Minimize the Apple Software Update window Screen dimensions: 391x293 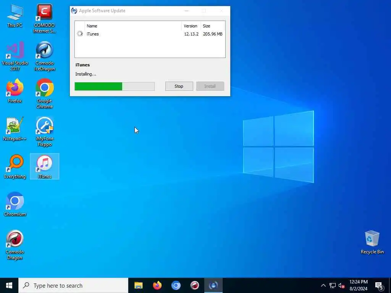click(x=186, y=11)
